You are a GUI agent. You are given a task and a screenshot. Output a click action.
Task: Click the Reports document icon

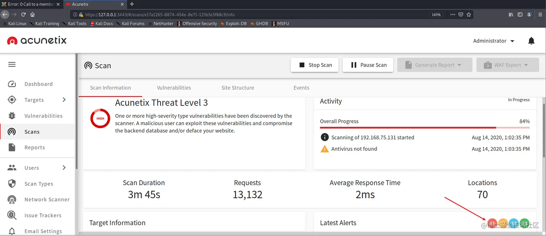12,147
